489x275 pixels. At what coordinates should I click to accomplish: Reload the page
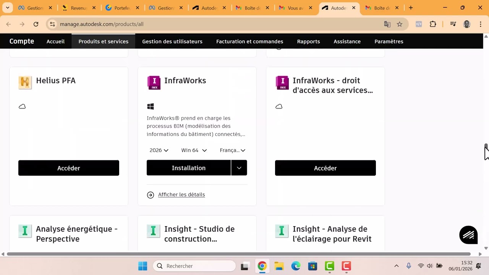(x=36, y=24)
